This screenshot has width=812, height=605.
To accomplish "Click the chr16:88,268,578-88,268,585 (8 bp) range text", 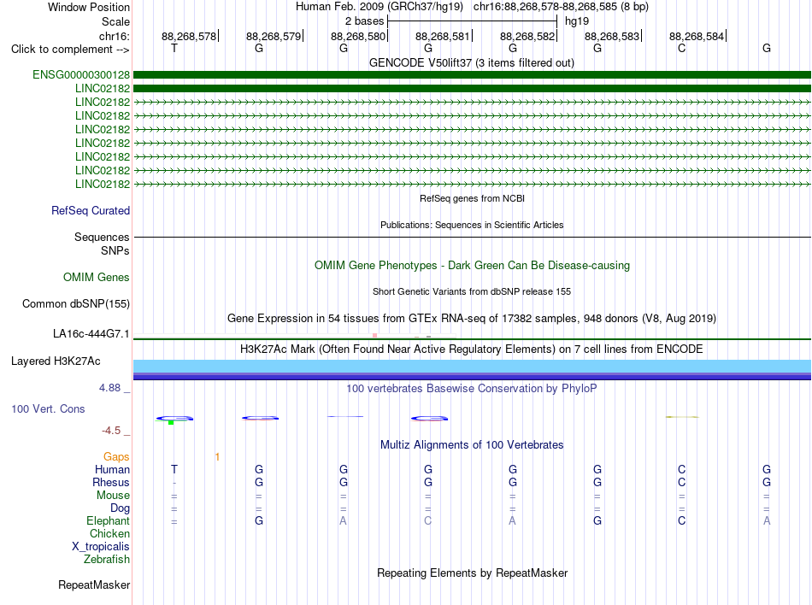I will pos(561,7).
